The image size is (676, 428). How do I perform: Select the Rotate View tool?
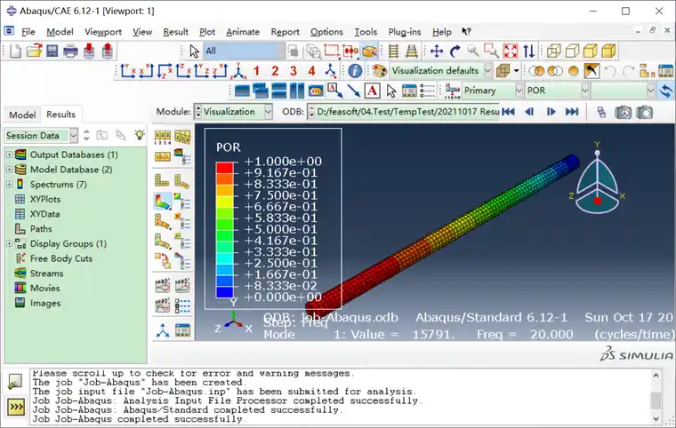pyautogui.click(x=455, y=52)
